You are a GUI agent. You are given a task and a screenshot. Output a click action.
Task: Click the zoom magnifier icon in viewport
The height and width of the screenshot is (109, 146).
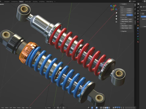click(x=116, y=13)
